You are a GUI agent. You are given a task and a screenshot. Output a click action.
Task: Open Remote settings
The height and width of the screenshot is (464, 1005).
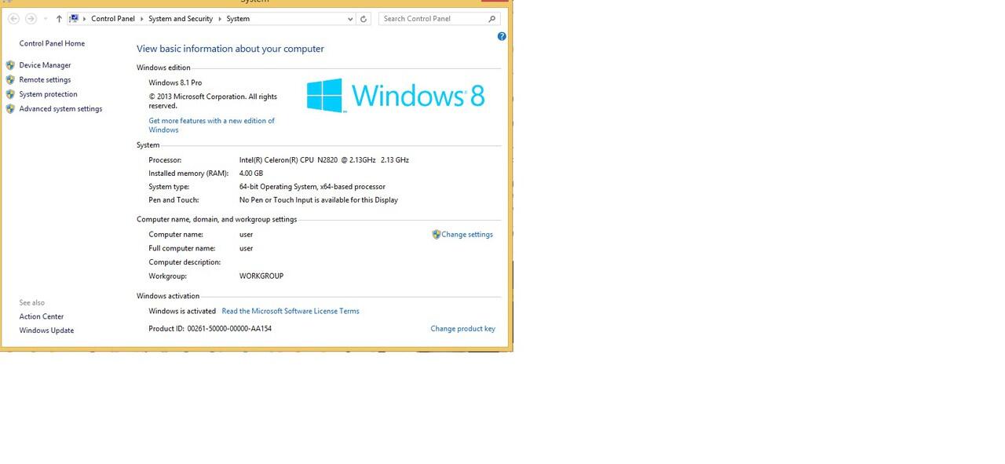[x=45, y=80]
